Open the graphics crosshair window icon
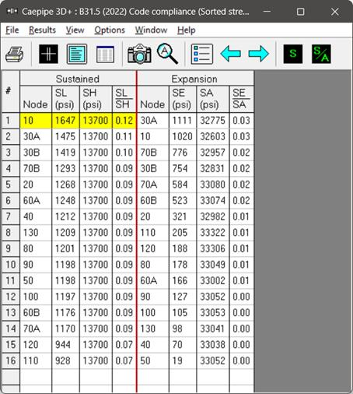This screenshot has height=394, width=353. coord(48,54)
